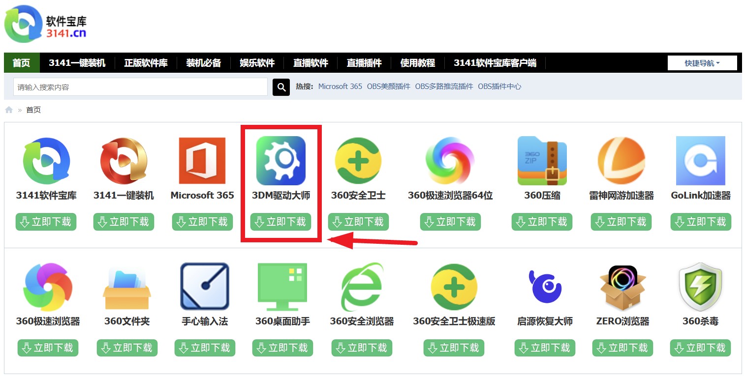
Task: Click the OBS美颜插件 hot search link
Action: [x=389, y=87]
